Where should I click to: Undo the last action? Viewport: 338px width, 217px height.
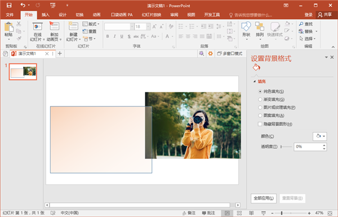[23, 5]
